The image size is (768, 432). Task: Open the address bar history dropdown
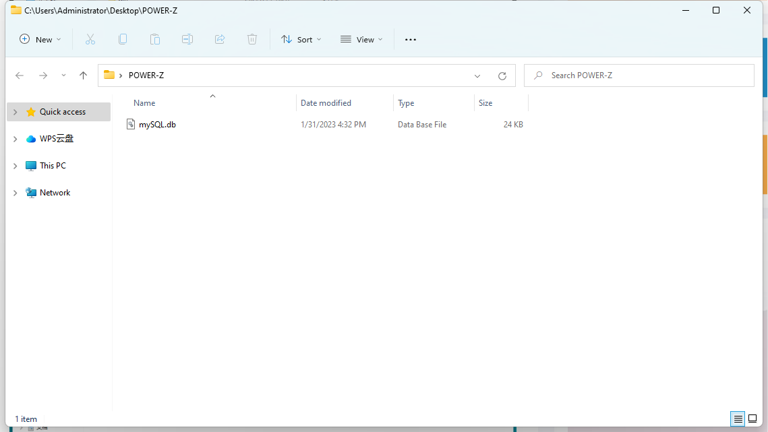tap(477, 76)
